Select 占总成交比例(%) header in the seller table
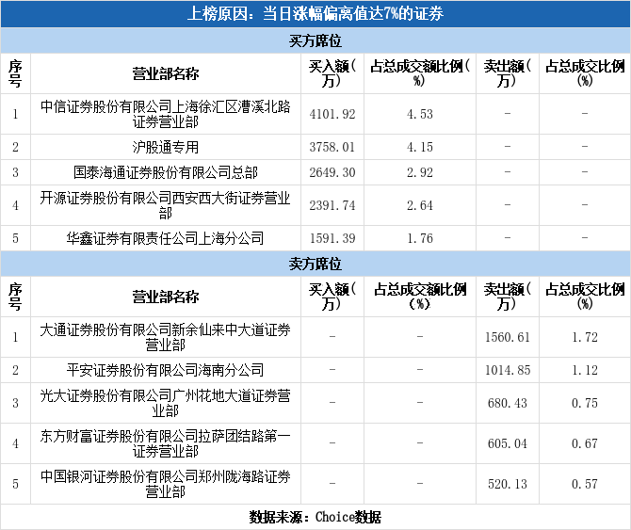Screen dimensions: 631x530 [585, 297]
